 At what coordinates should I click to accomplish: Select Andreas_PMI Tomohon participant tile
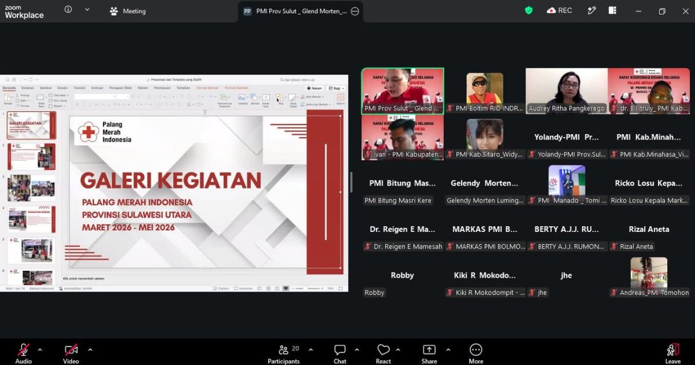point(649,277)
